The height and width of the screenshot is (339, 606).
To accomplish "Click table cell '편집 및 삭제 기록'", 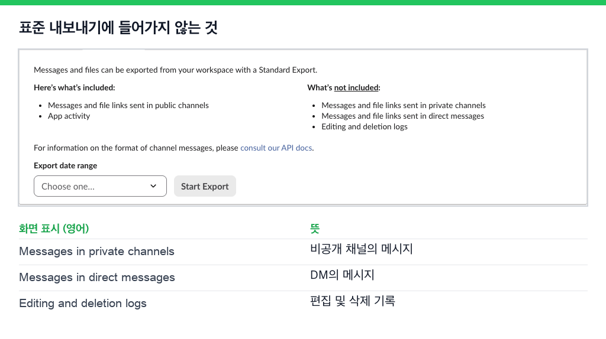I will (x=353, y=301).
